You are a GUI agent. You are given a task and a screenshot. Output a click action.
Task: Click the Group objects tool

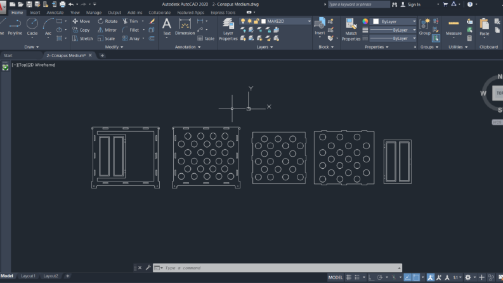click(x=424, y=27)
